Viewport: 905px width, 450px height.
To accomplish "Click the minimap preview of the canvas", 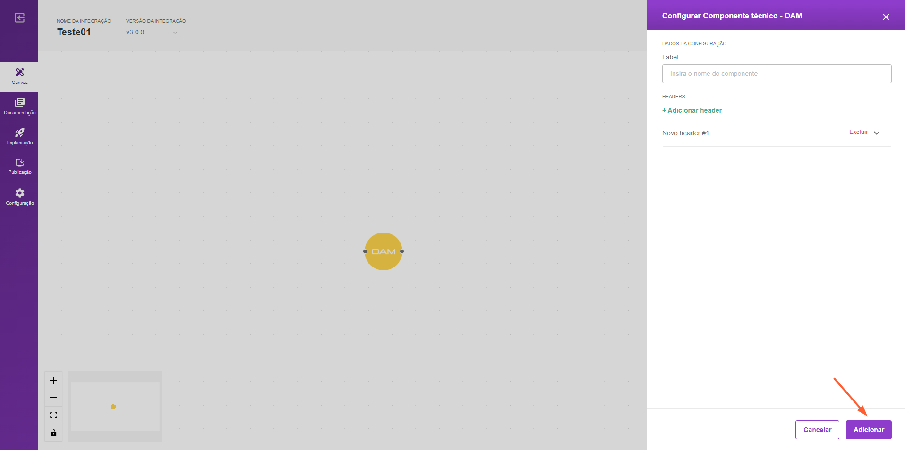I will point(115,407).
